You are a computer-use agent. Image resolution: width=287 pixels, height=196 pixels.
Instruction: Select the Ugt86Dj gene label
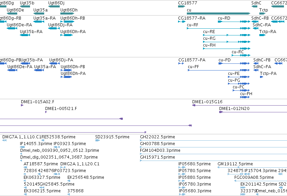[x=56, y=3]
